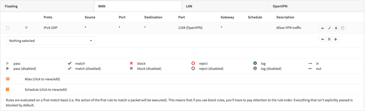The height and width of the screenshot is (111, 365).
Task: Clone the Allow VPN traffic rule
Action: pos(342,28)
